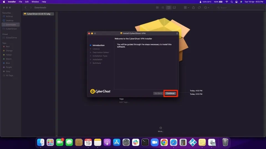Viewport: 266px width, 149px height.
Task: Select the Green tag in sidebar
Action: 9,59
